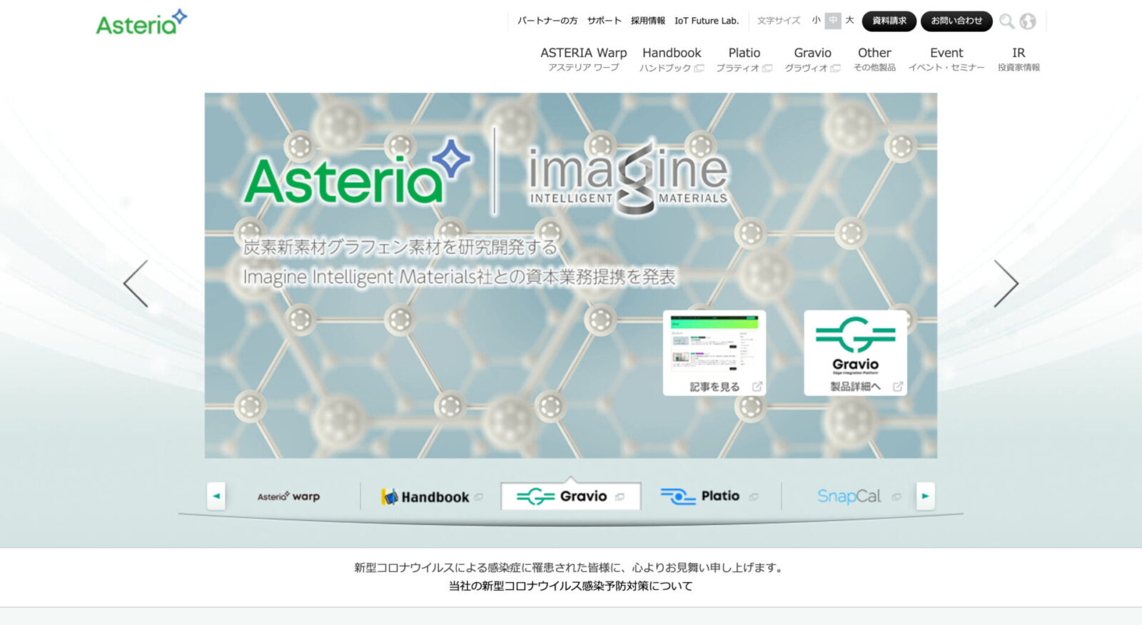
Task: Open the search magnifier icon
Action: [1006, 21]
